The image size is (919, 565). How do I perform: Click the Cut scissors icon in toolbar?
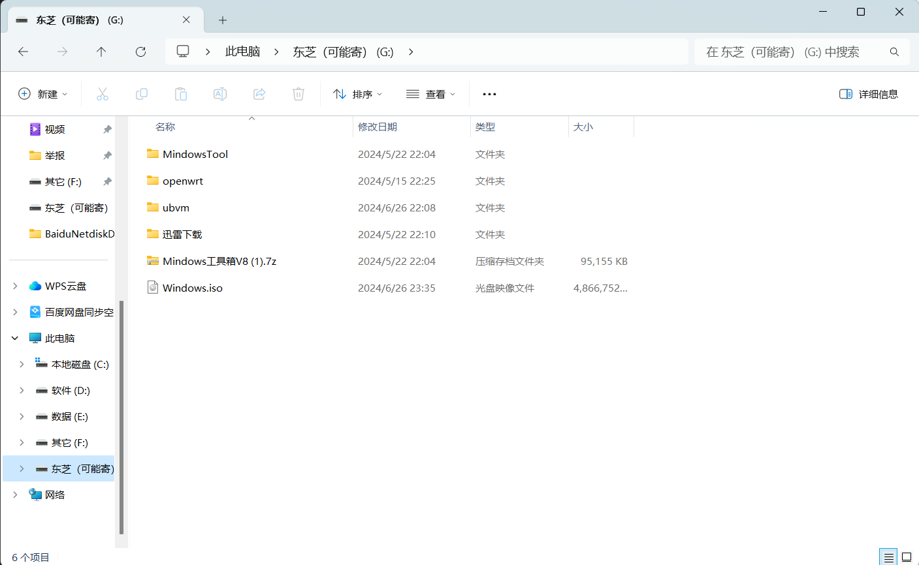click(x=103, y=94)
